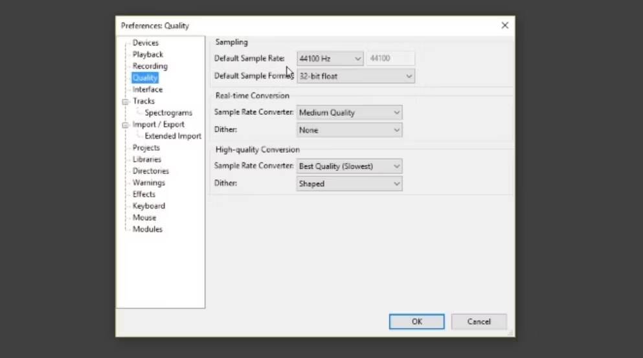
Task: Open the Spectrograms sub-category
Action: click(168, 113)
